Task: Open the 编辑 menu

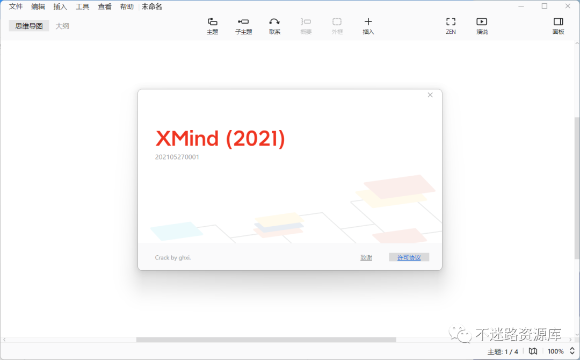Action: pyautogui.click(x=38, y=6)
